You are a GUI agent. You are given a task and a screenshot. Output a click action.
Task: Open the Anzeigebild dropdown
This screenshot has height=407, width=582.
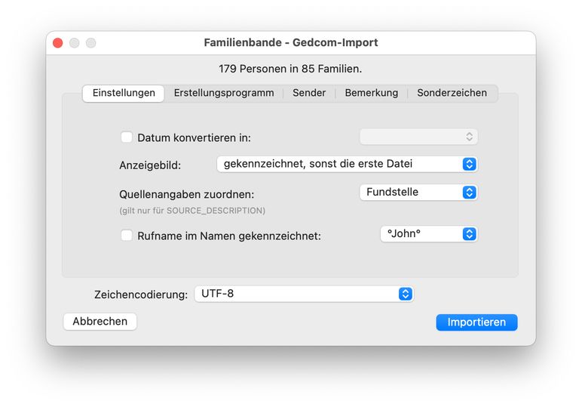(347, 164)
